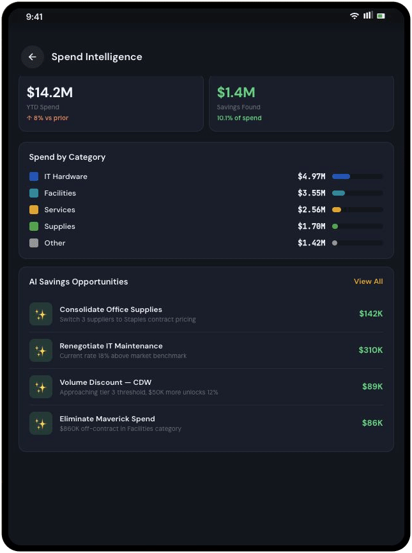The width and height of the screenshot is (412, 553).
Task: Tap Volume Discount — CDW title
Action: [x=105, y=382]
